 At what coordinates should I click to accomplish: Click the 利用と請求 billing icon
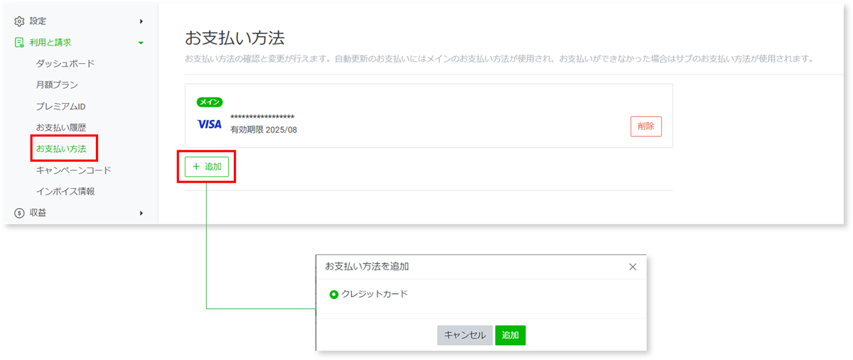pyautogui.click(x=19, y=43)
